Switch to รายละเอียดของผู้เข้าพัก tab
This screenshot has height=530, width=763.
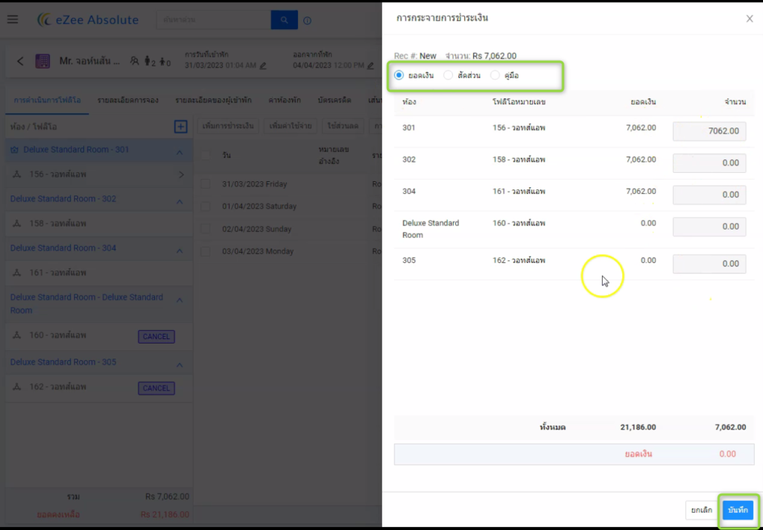tap(214, 100)
